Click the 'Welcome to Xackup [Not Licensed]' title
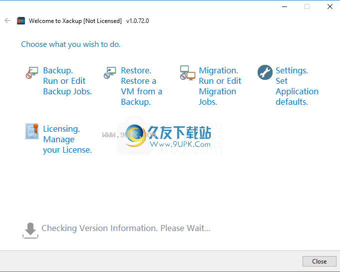The height and width of the screenshot is (272, 340). (x=75, y=21)
